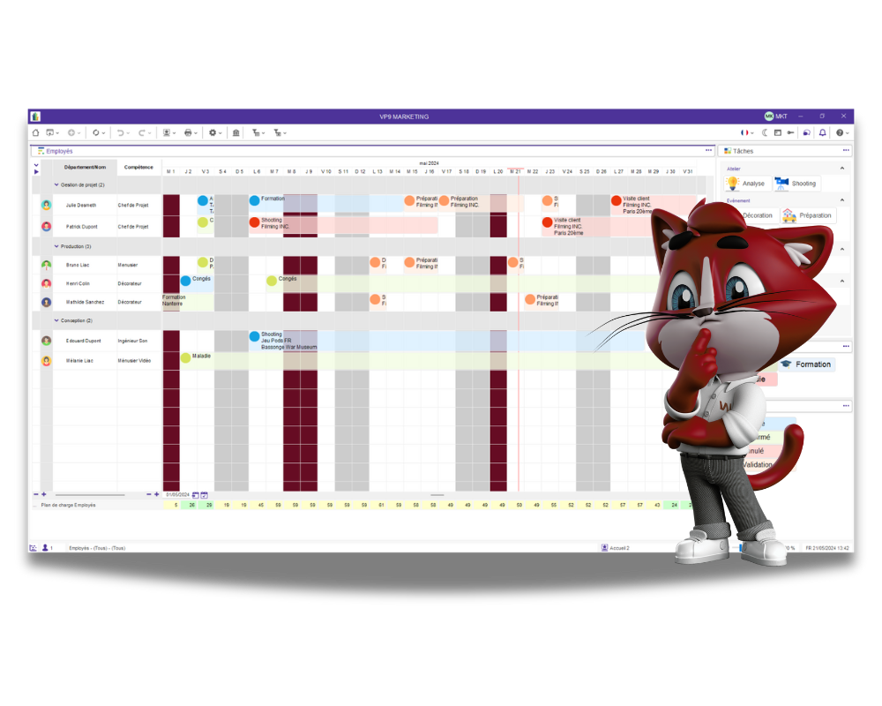
Task: Click the Département/Nom column header
Action: click(85, 167)
